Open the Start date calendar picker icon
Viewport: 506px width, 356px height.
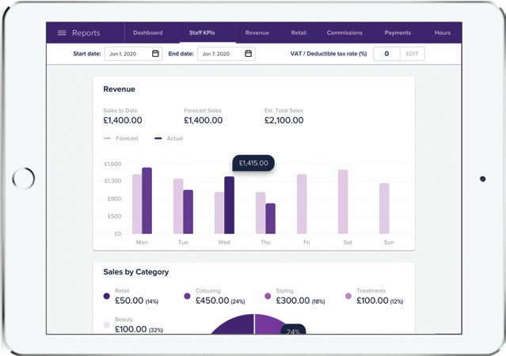tap(155, 54)
